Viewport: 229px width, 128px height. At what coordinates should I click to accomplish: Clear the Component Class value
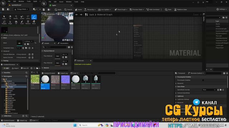(33, 48)
